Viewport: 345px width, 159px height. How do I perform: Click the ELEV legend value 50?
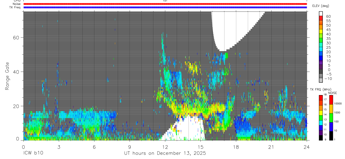coord(328,25)
